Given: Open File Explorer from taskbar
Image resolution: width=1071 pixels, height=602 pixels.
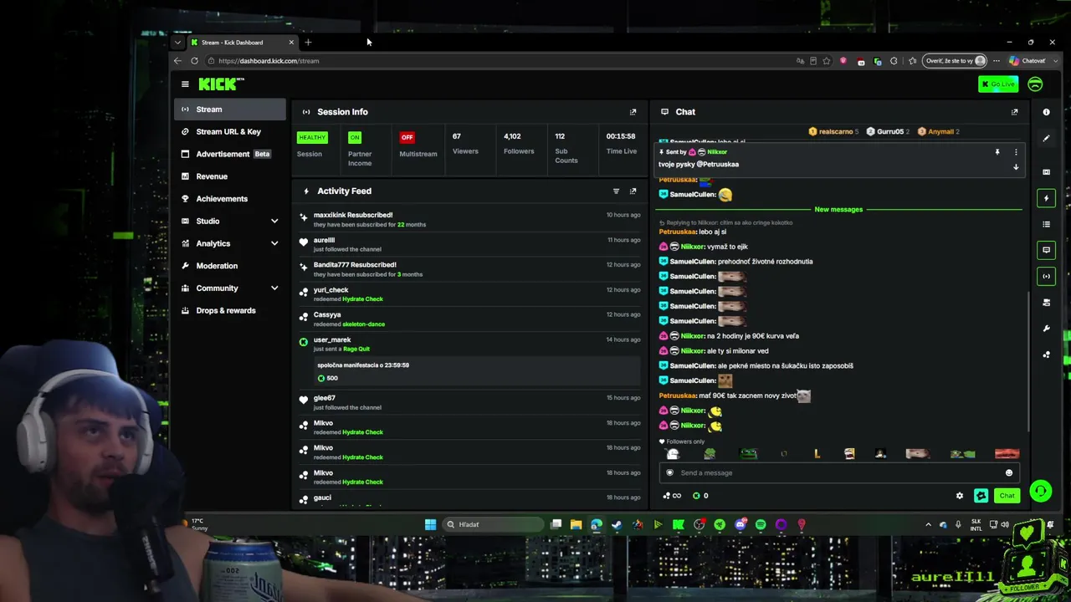Looking at the screenshot, I should pyautogui.click(x=576, y=525).
